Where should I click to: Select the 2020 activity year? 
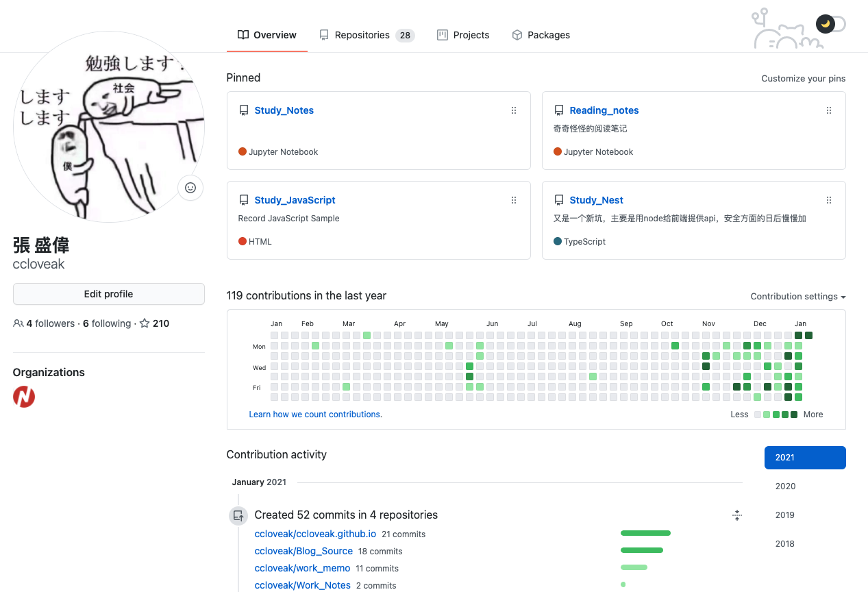pyautogui.click(x=785, y=486)
